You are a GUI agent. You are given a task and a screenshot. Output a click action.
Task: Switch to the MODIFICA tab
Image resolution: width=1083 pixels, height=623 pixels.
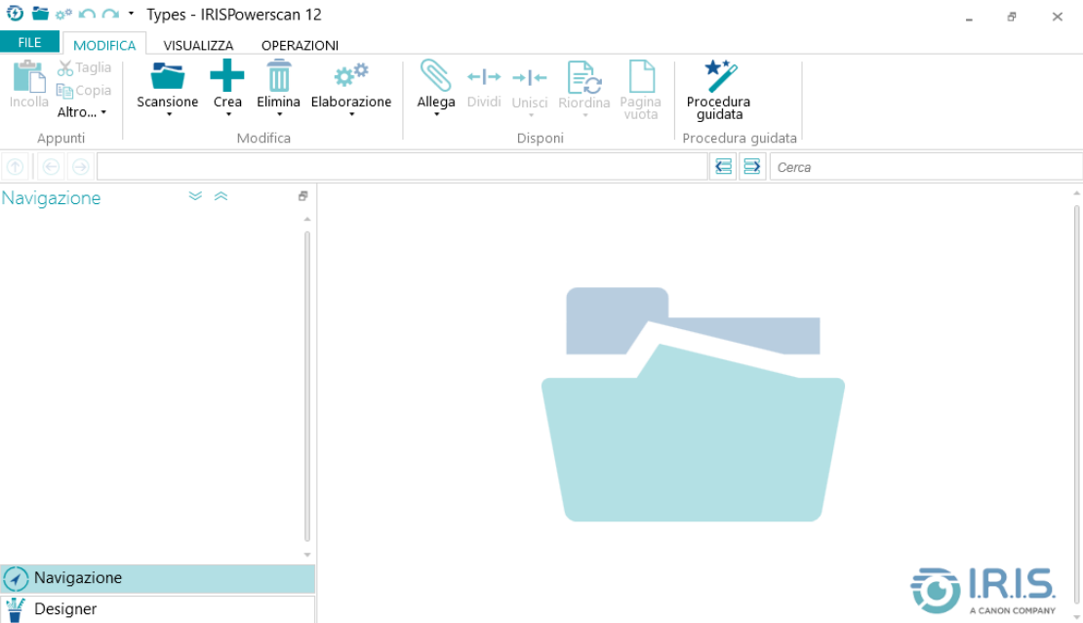(x=104, y=45)
